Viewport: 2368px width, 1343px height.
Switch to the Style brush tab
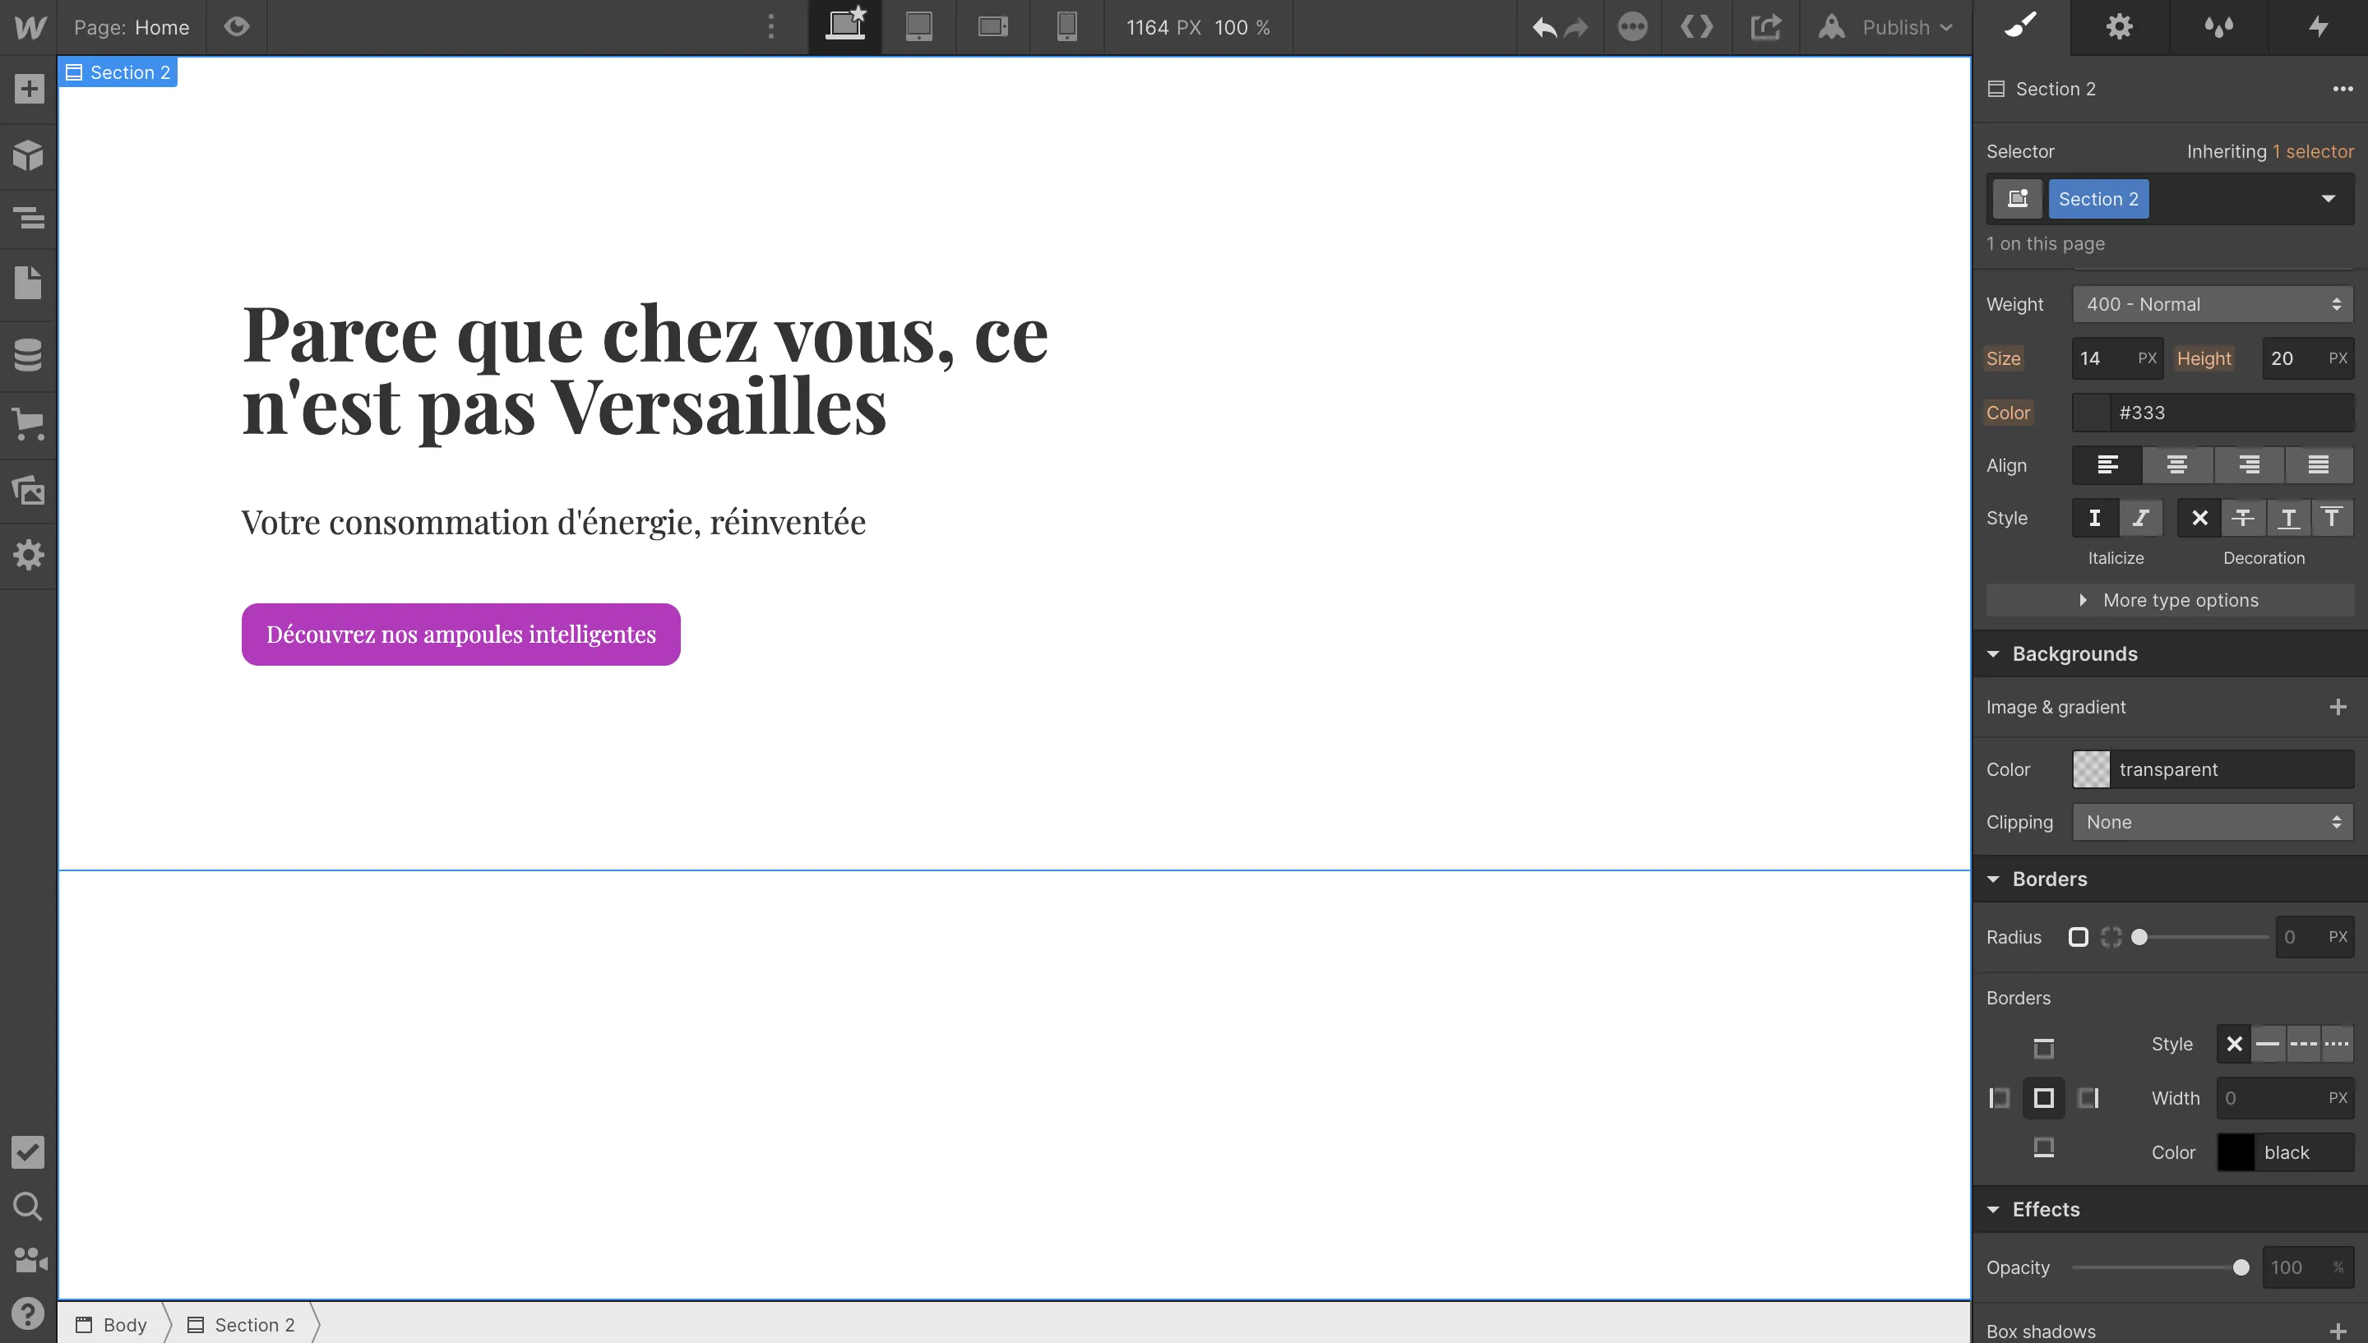pyautogui.click(x=2021, y=27)
